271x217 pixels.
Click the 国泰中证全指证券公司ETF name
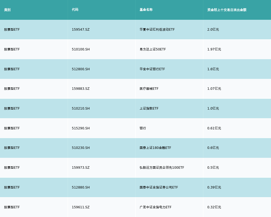pyautogui.click(x=159, y=187)
